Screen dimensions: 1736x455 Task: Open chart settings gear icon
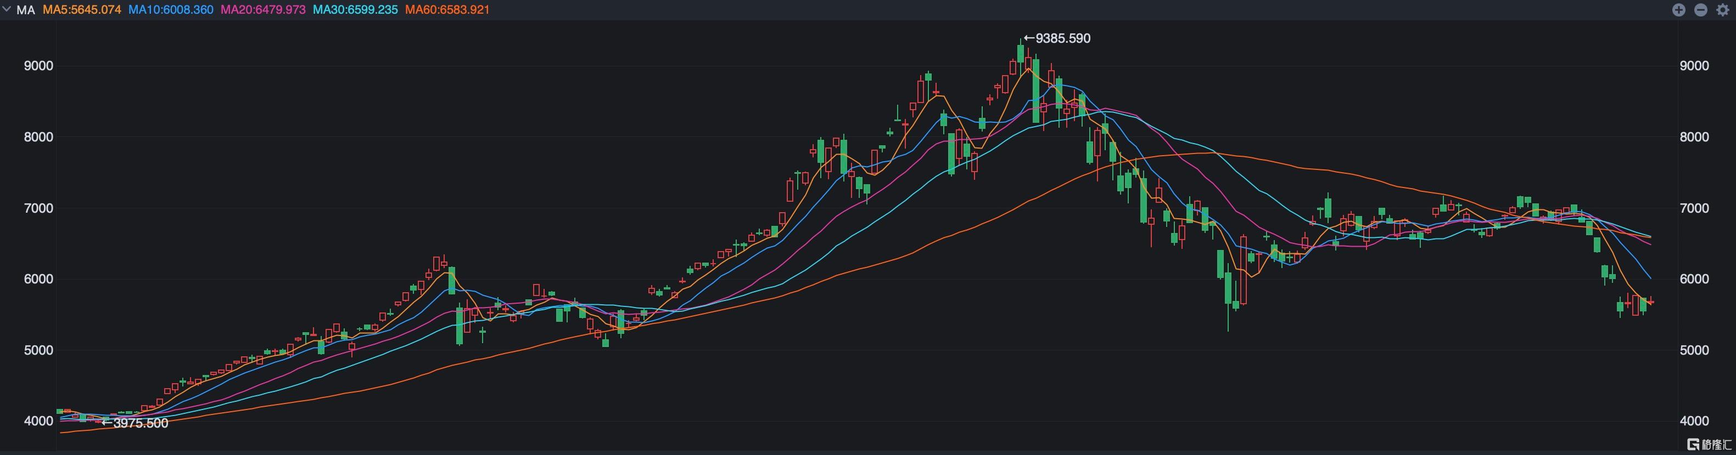click(1722, 10)
